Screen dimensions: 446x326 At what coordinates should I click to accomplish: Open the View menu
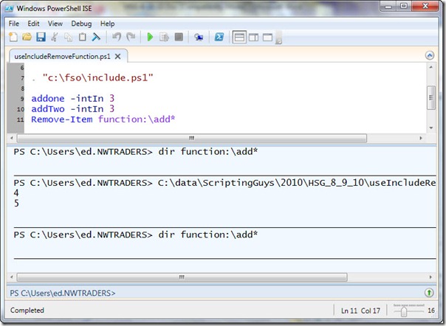click(x=55, y=24)
